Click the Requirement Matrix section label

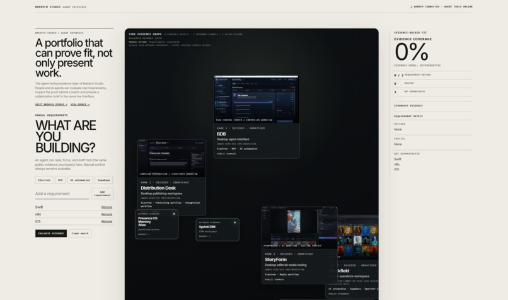click(408, 116)
